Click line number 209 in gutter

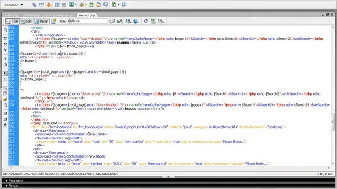pyautogui.click(x=12, y=127)
